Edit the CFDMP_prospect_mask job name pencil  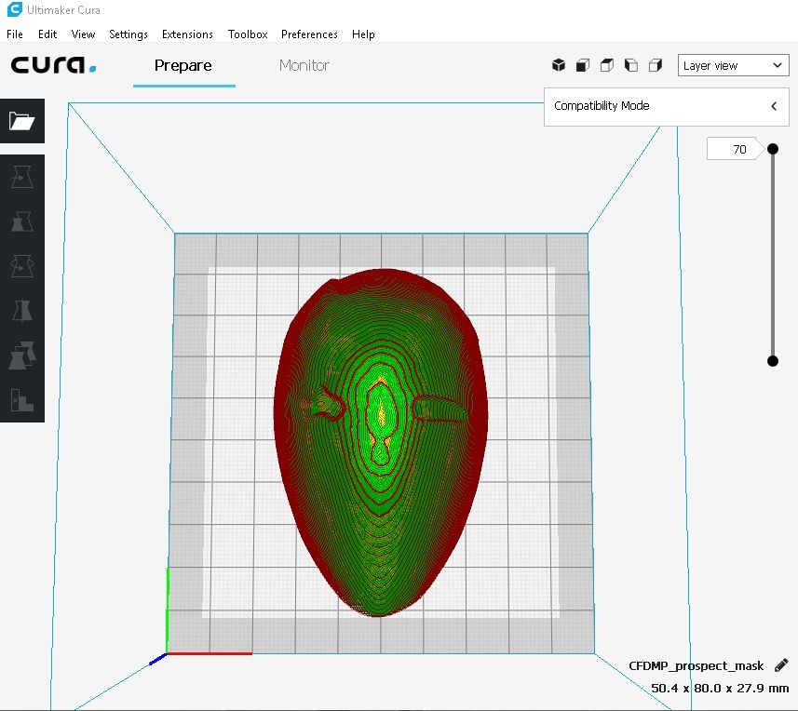point(781,665)
